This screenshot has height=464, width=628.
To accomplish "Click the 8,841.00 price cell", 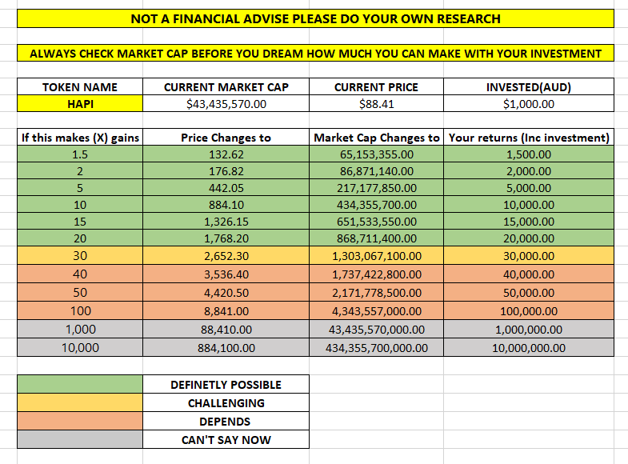I will tap(226, 310).
